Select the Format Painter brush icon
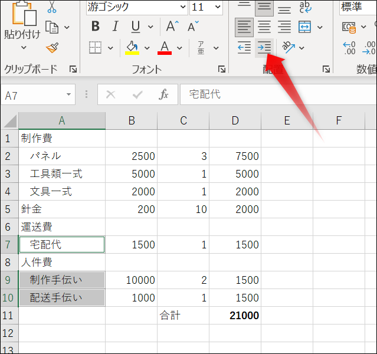 point(52,47)
